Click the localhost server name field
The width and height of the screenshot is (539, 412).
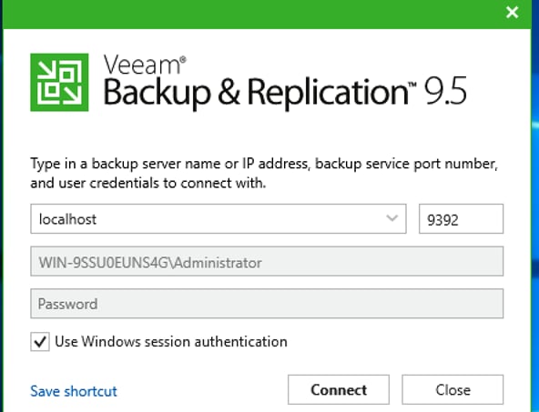coord(219,218)
